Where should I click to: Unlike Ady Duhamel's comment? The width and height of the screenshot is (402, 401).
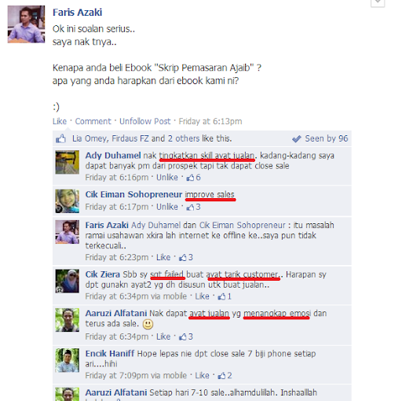pyautogui.click(x=167, y=178)
